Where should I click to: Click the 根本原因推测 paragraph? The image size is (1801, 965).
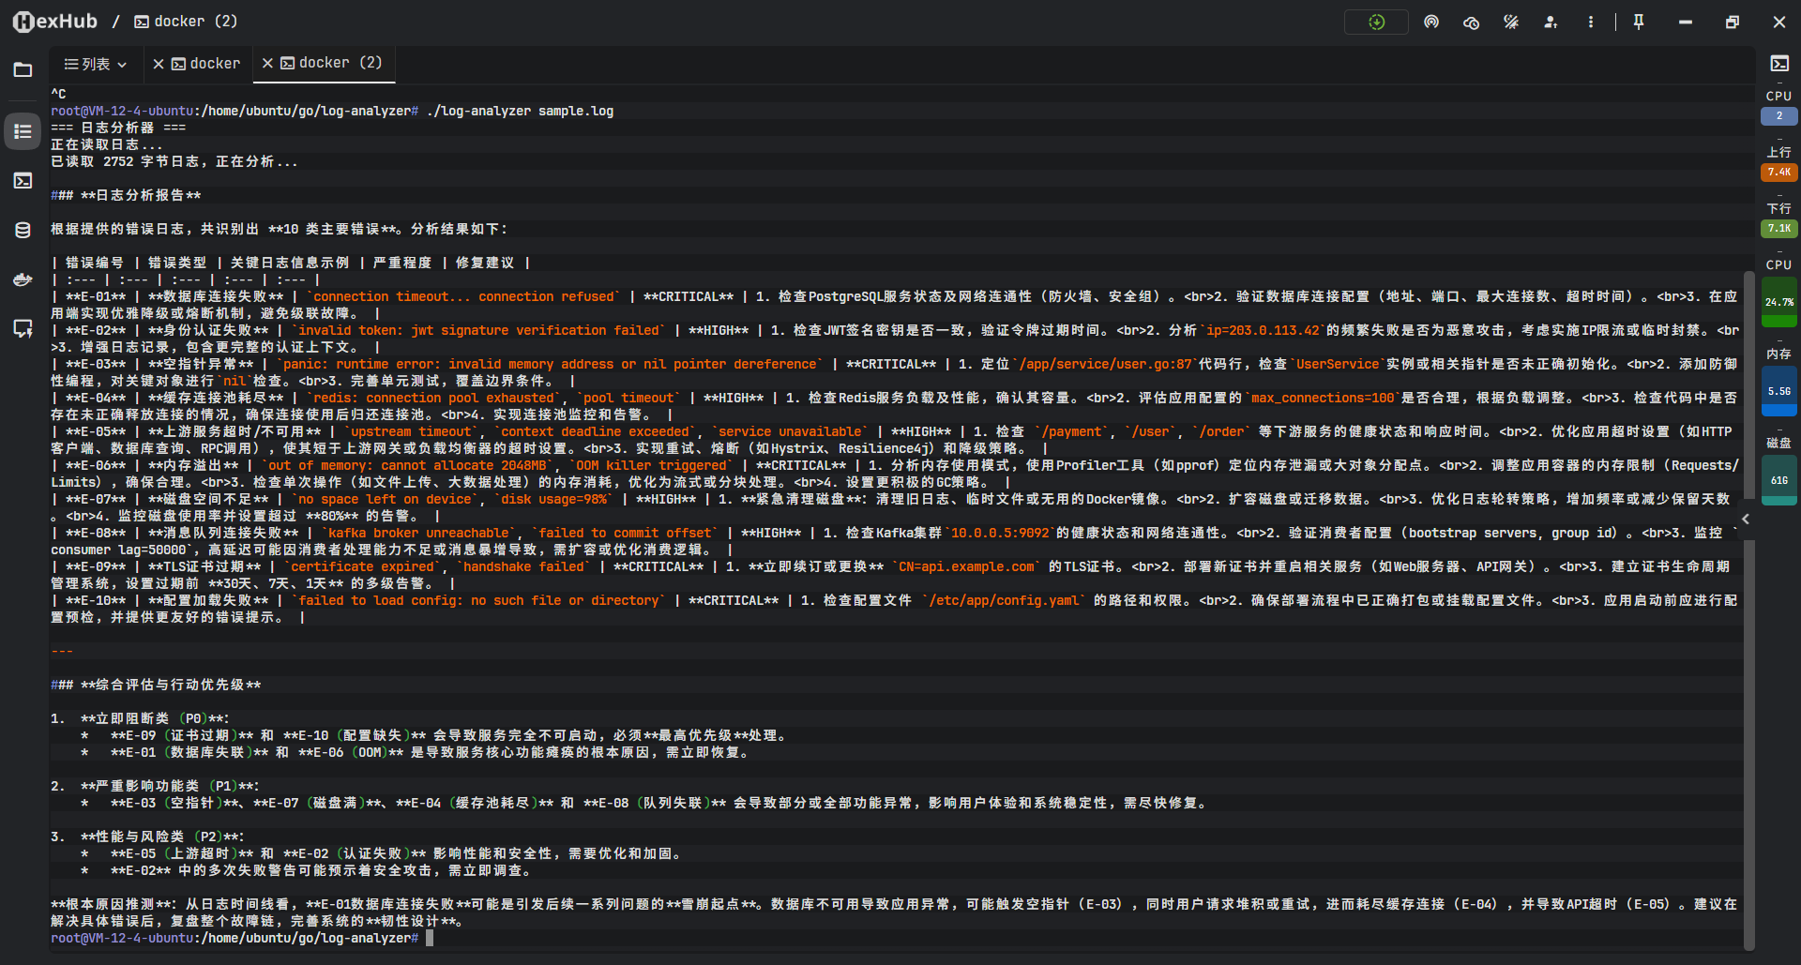point(894,912)
